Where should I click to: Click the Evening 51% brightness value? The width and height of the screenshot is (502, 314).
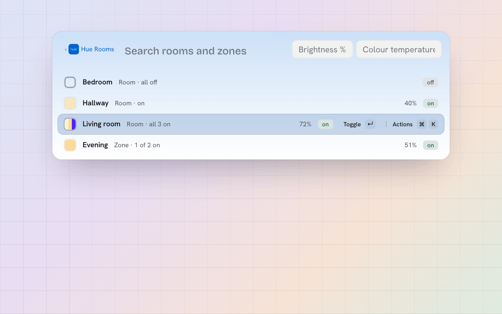pyautogui.click(x=410, y=145)
